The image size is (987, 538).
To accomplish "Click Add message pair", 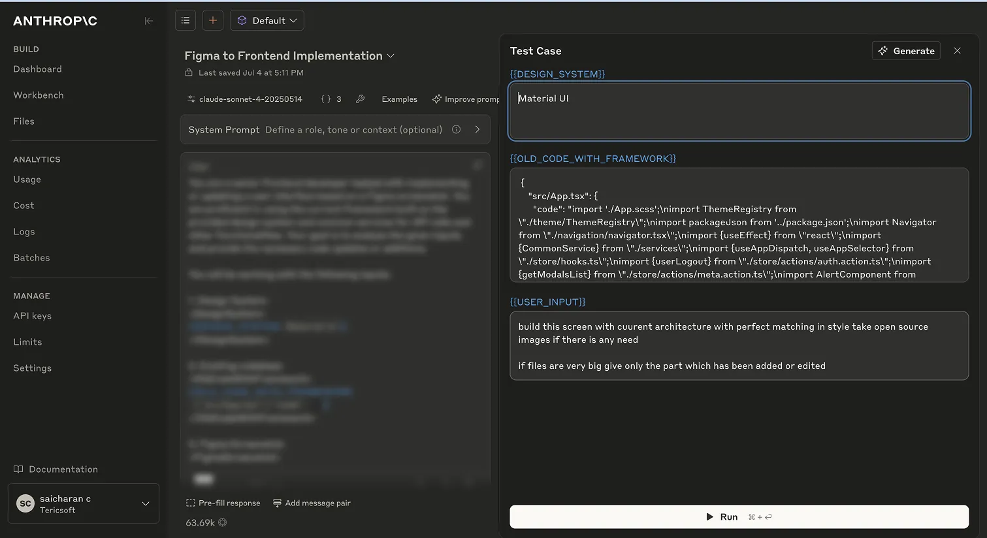I will (x=312, y=503).
